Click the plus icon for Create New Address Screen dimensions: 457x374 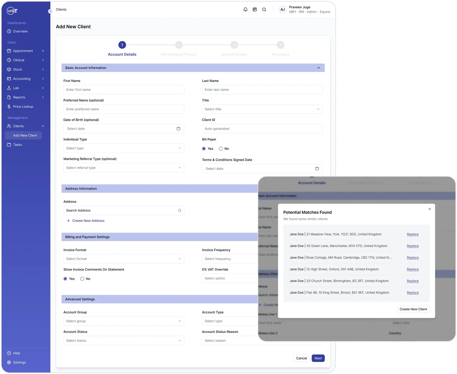[x=68, y=221]
